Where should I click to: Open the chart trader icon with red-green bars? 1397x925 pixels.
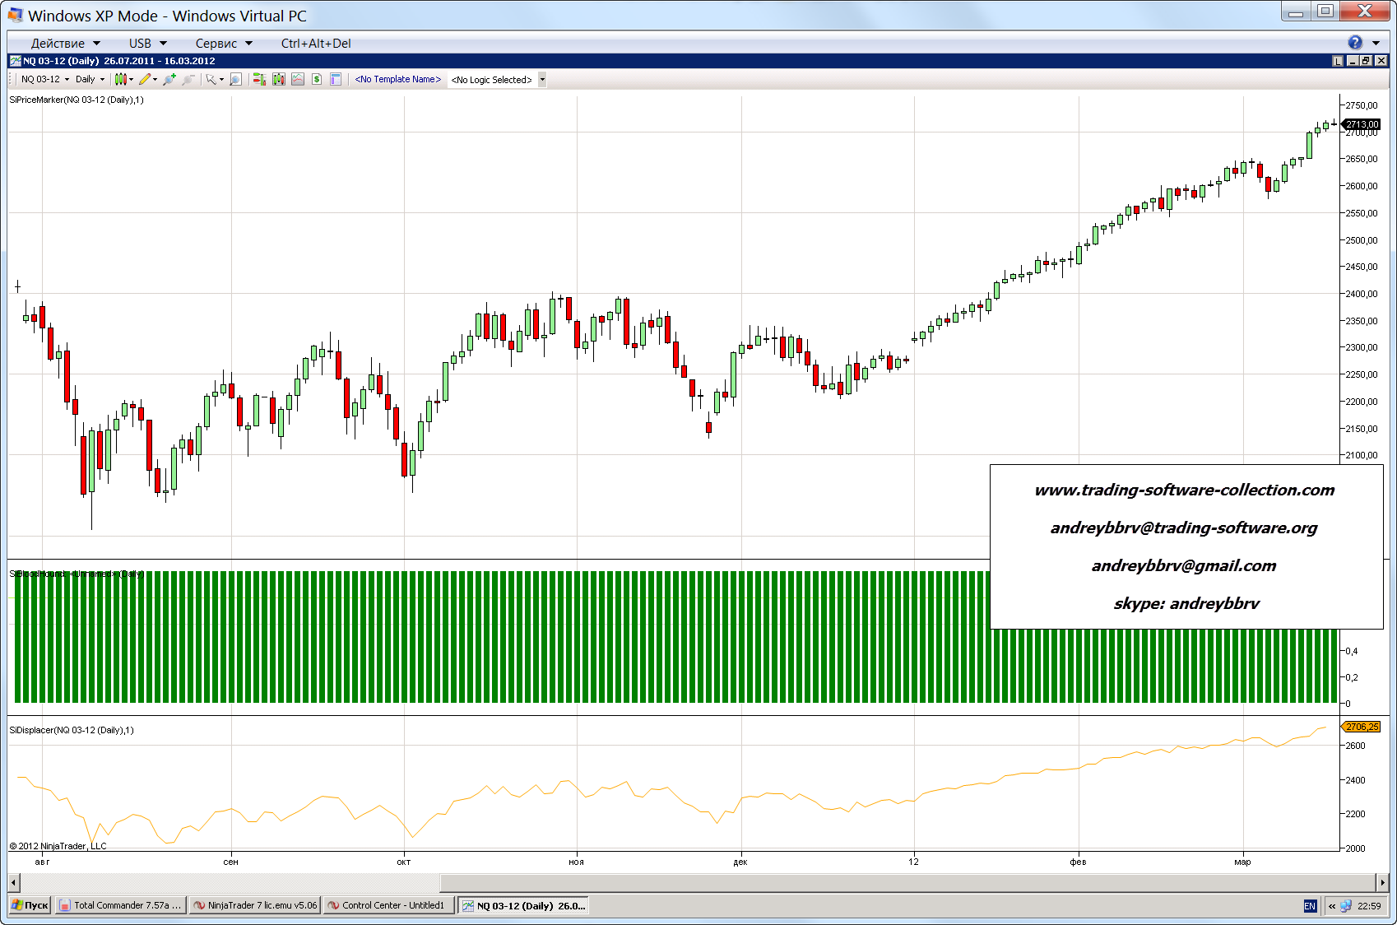[258, 80]
